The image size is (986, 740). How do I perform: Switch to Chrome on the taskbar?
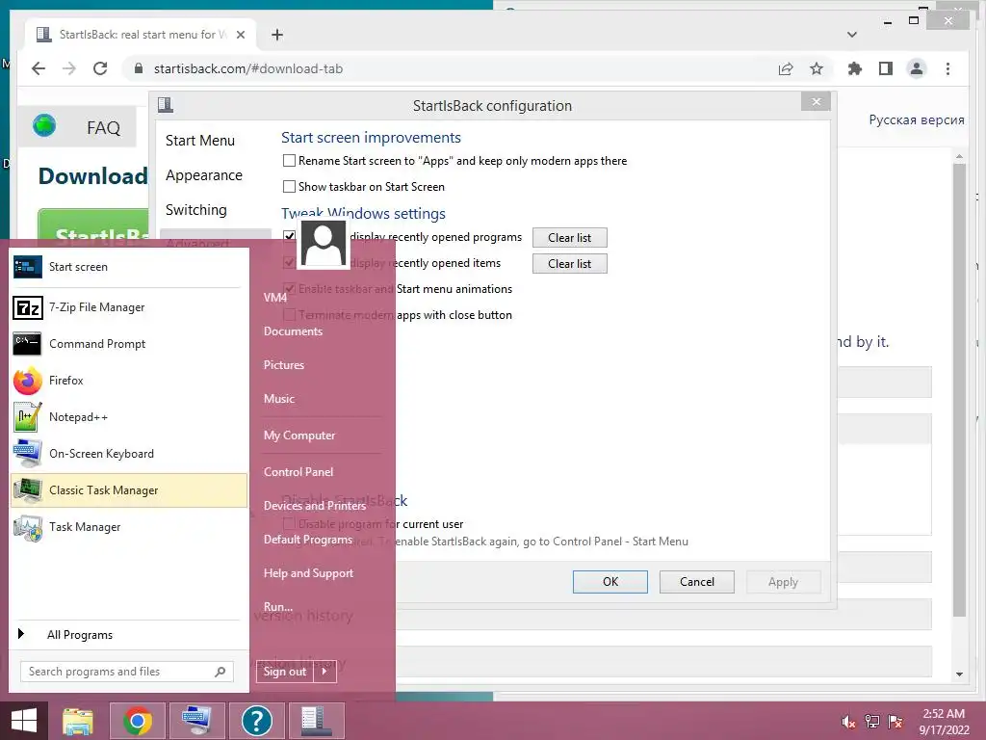(138, 721)
